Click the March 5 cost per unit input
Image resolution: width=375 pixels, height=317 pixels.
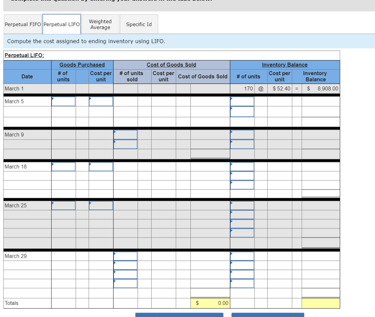point(101,101)
